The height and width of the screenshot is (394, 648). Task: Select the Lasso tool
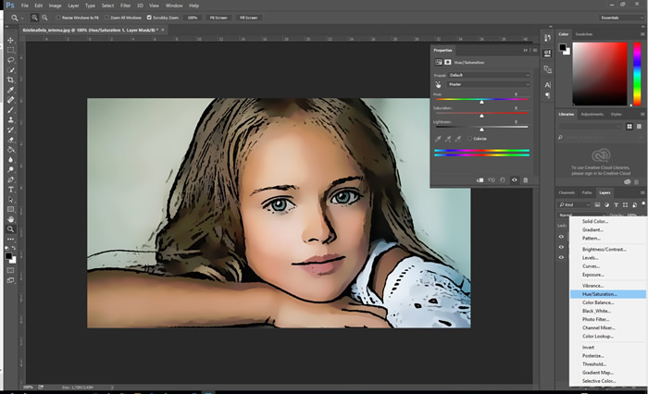11,60
